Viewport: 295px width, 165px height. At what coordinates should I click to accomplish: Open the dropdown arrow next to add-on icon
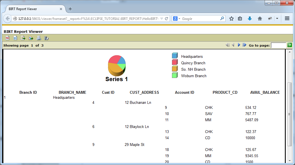tap(277, 19)
